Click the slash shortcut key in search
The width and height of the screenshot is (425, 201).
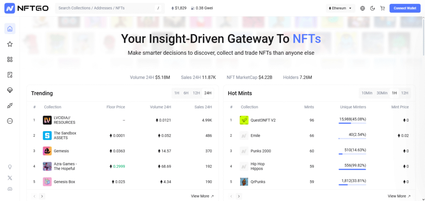tap(158, 8)
